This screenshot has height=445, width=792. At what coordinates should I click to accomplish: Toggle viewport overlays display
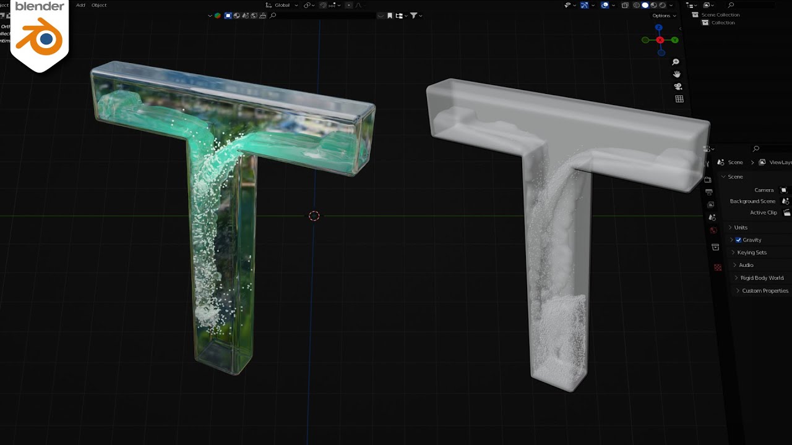click(x=605, y=5)
